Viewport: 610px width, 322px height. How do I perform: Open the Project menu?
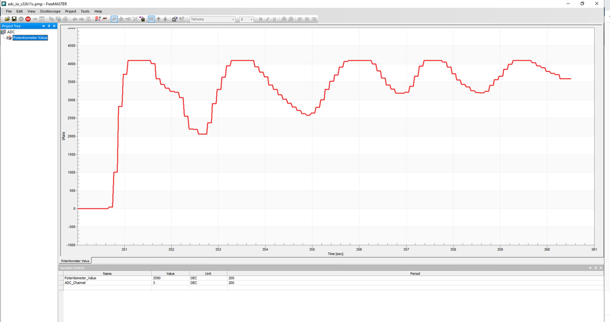click(x=70, y=11)
